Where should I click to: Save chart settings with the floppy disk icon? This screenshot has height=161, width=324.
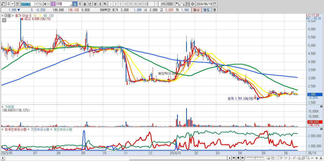click(x=187, y=4)
